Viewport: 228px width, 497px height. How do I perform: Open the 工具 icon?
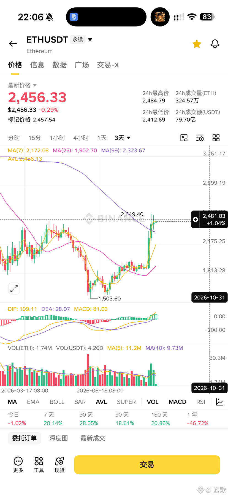coord(39,464)
